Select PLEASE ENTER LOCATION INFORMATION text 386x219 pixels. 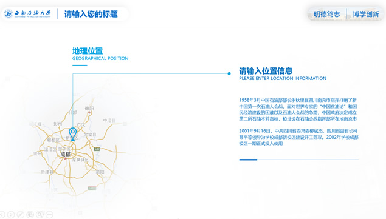[x=283, y=78]
